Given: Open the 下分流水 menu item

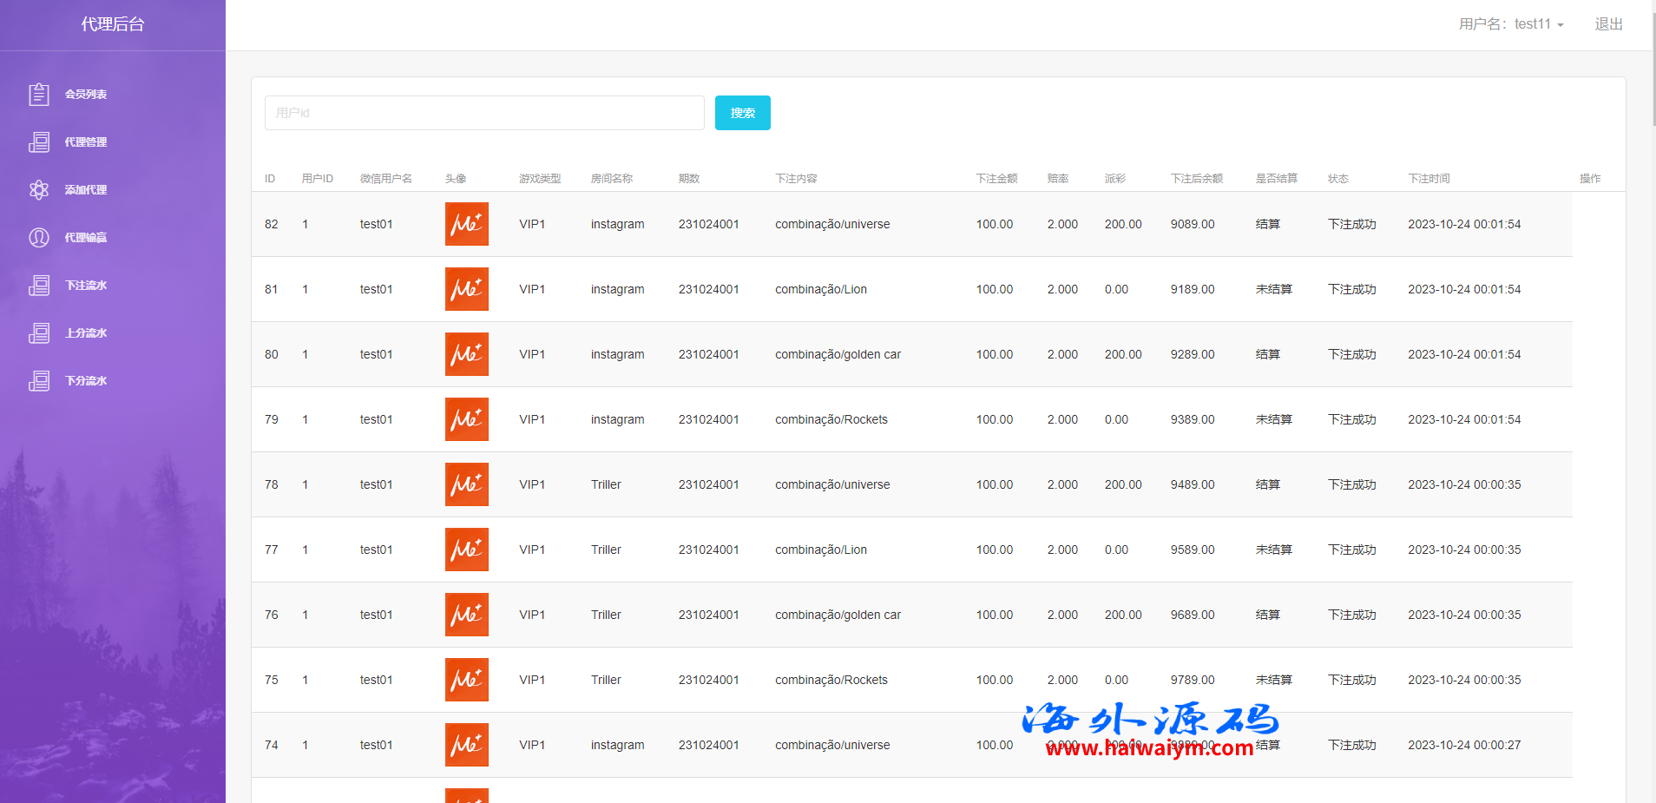Looking at the screenshot, I should (x=85, y=380).
